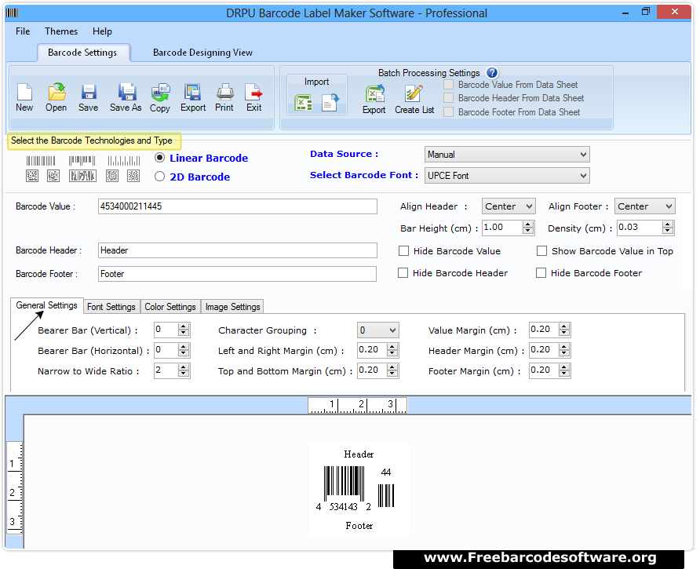The width and height of the screenshot is (700, 569).
Task: Open General Settings tab
Action: pyautogui.click(x=47, y=305)
